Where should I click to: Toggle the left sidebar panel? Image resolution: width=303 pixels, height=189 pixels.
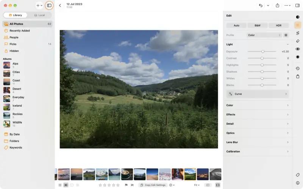[x=49, y=5]
